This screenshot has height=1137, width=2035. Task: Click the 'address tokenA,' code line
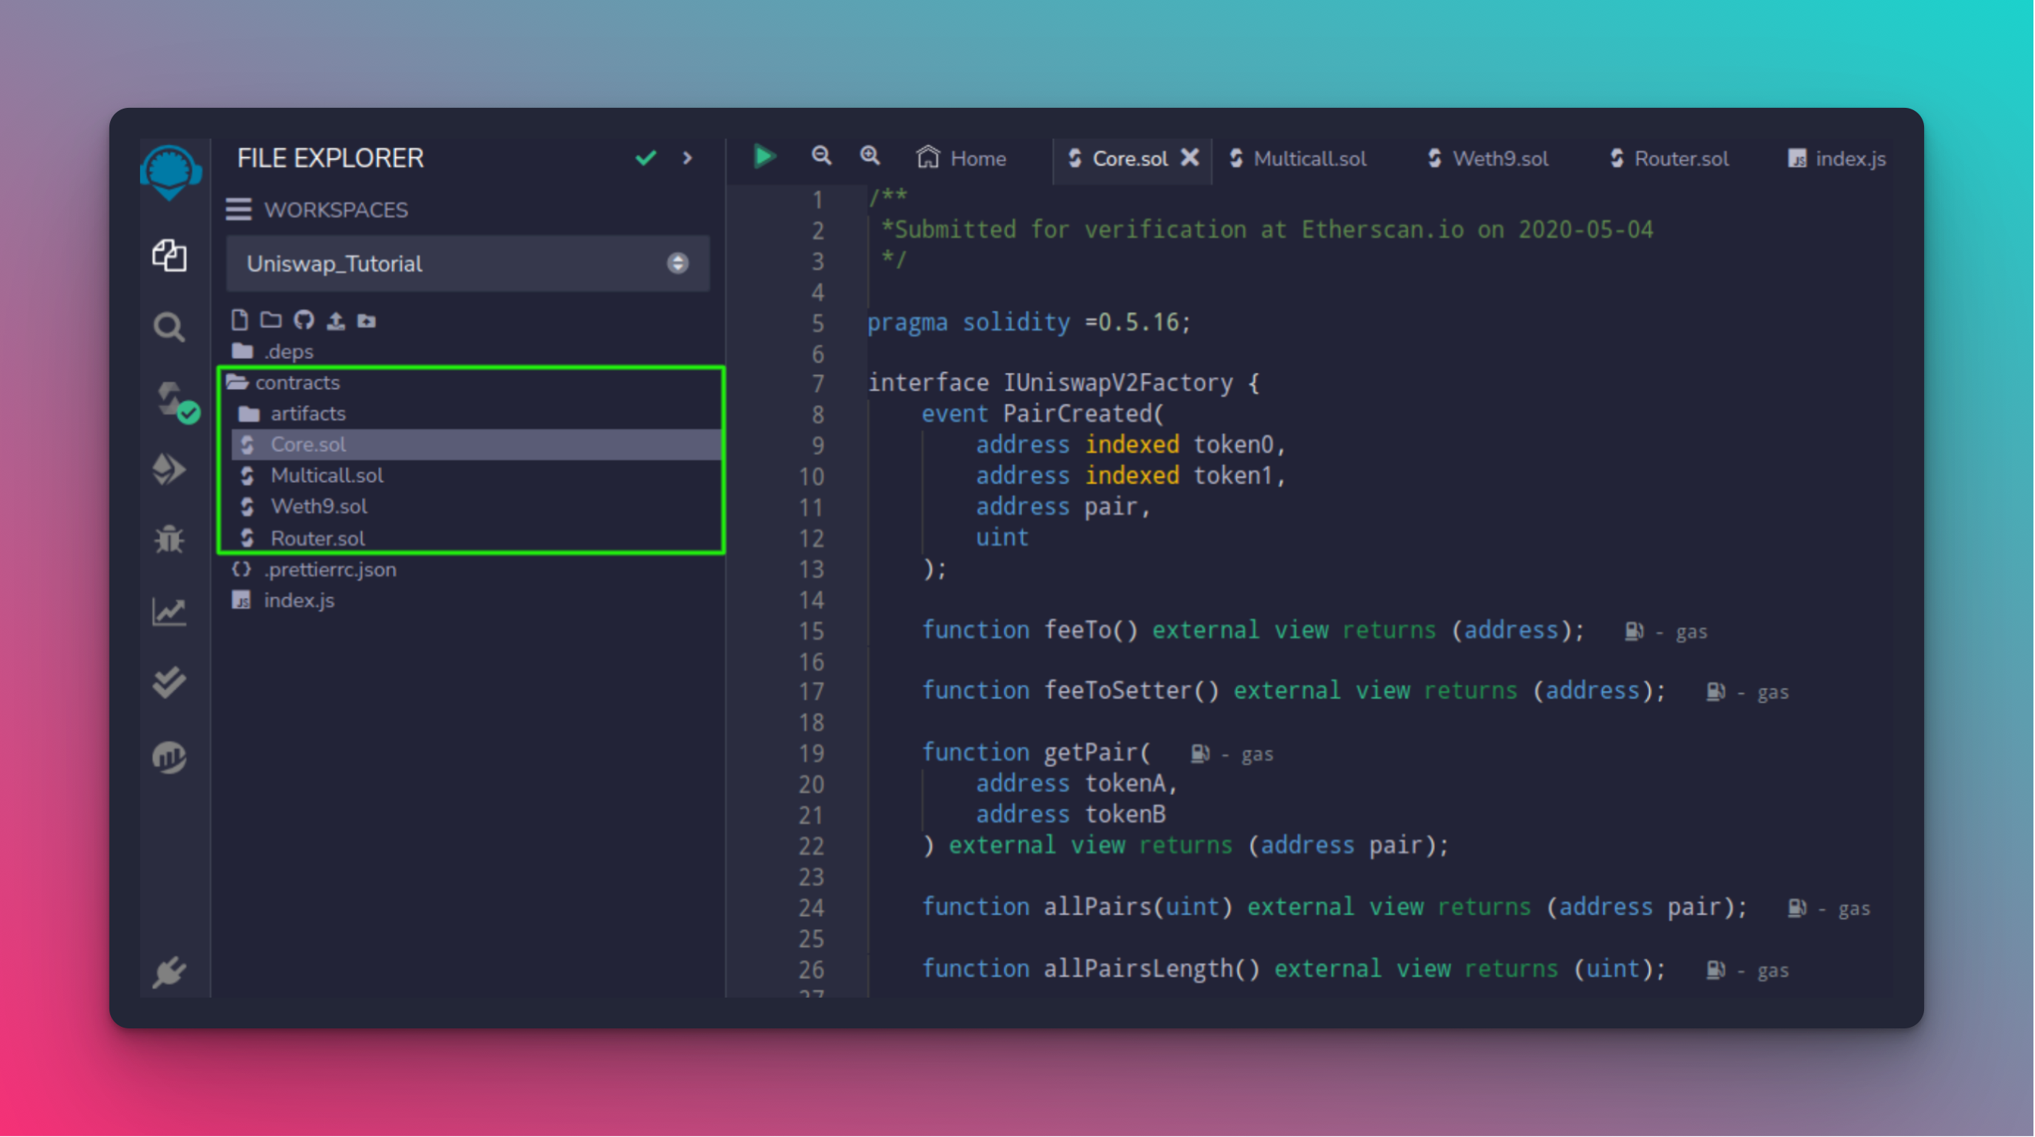point(1078,783)
